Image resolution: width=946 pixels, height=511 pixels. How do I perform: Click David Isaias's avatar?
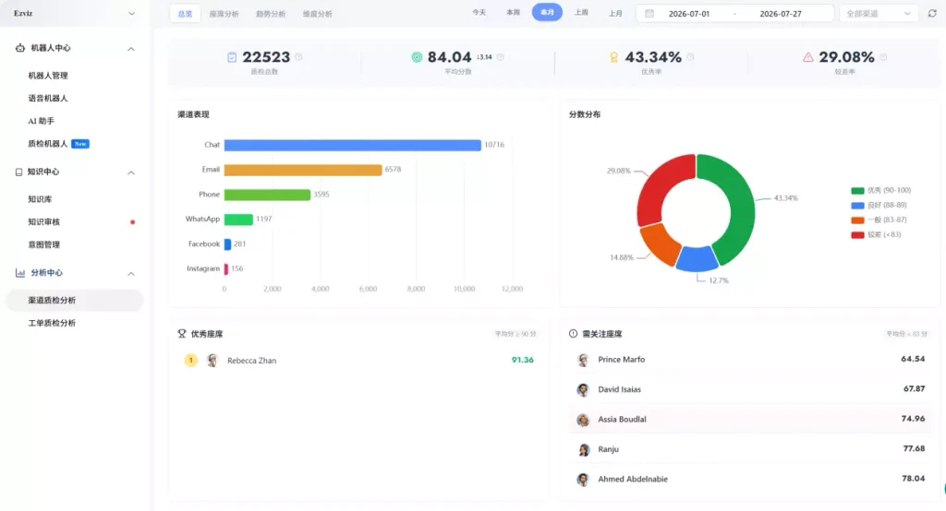(x=583, y=390)
